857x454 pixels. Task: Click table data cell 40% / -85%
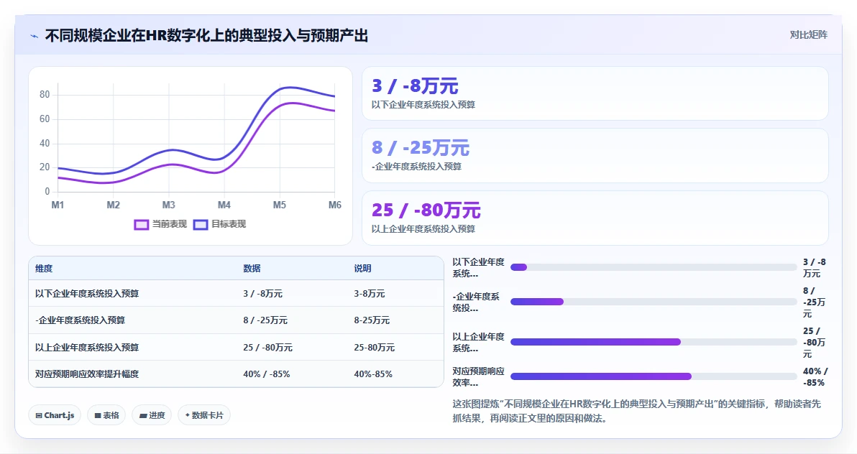click(267, 374)
